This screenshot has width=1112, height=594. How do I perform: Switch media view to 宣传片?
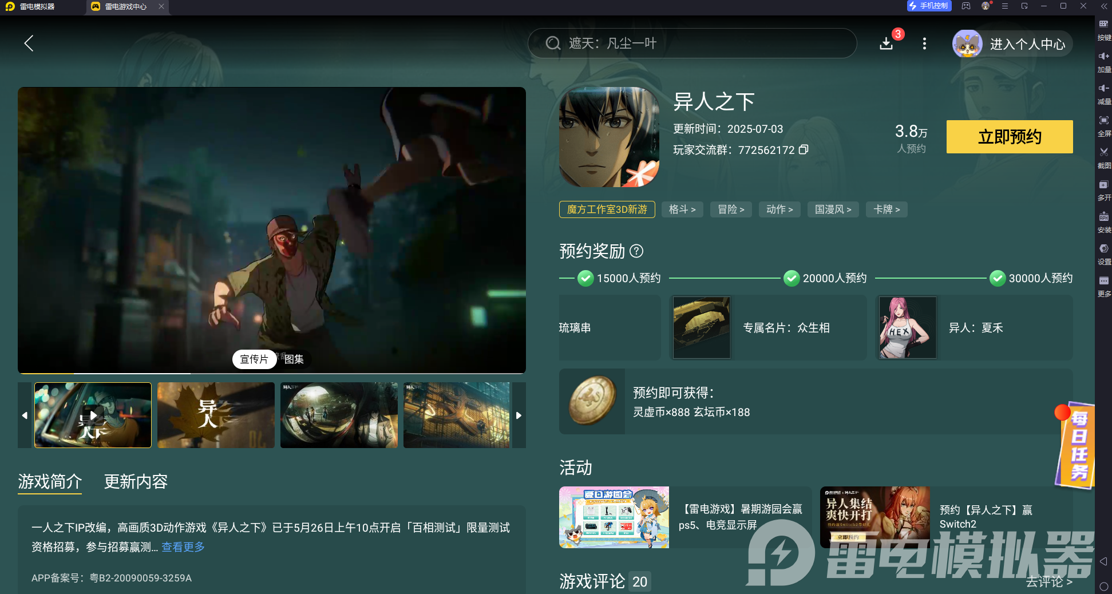(254, 359)
